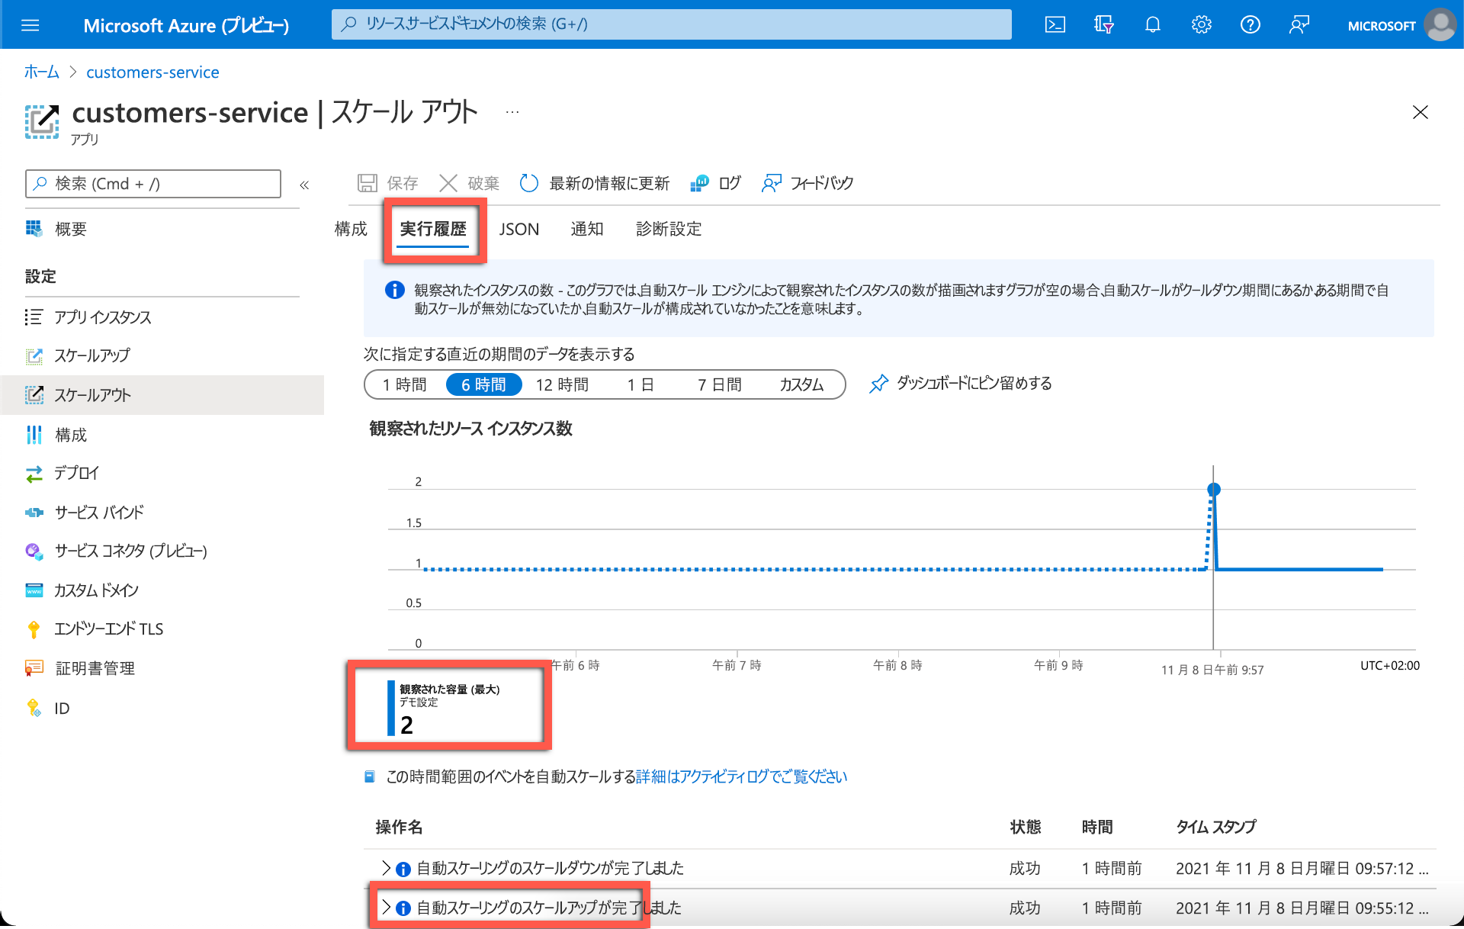Viewport: 1464px width, 929px height.
Task: Expand the スケールダウンが完了しました row
Action: (386, 868)
